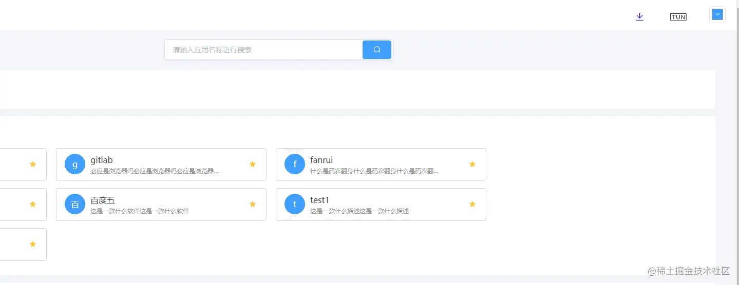Toggle the favorite star on gitlab card
This screenshot has height=285, width=739.
tap(253, 164)
